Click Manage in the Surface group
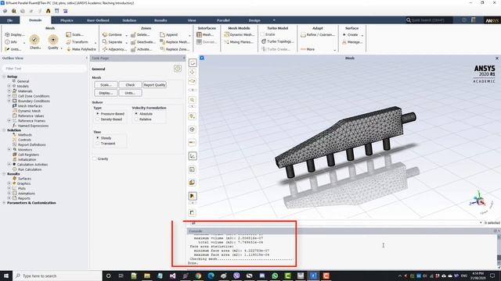 [352, 41]
